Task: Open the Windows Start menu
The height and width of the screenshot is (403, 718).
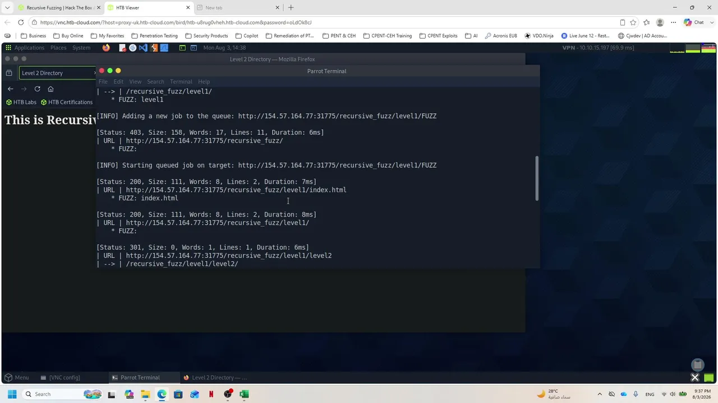Action: tap(12, 394)
